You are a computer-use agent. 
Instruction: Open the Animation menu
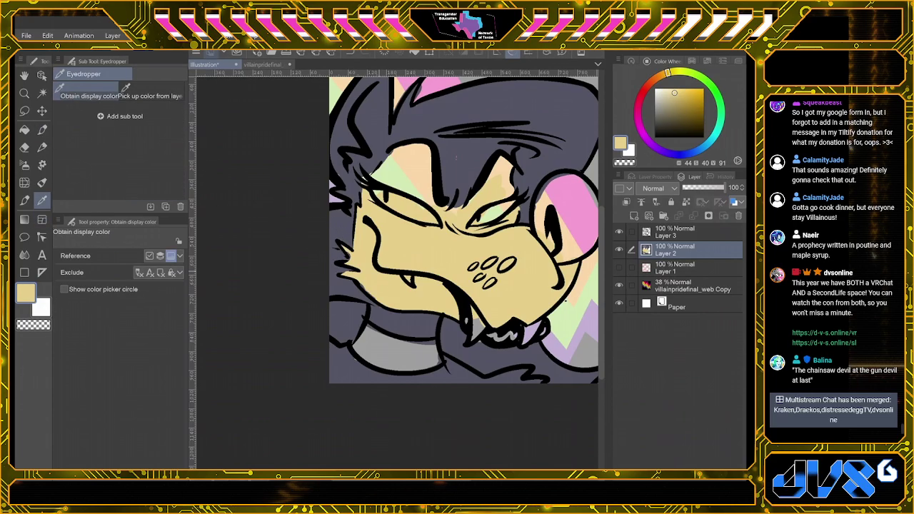[79, 36]
